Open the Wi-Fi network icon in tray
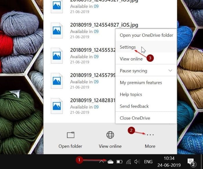This screenshot has height=169, width=203. click(129, 162)
